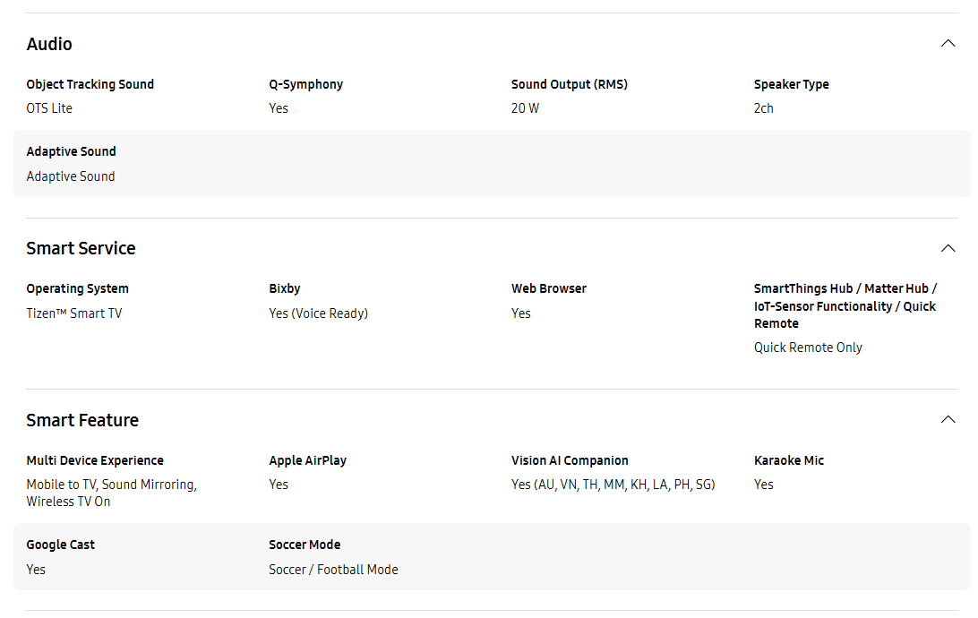Click the Web Browser spec label
This screenshot has height=618, width=978.
point(549,288)
